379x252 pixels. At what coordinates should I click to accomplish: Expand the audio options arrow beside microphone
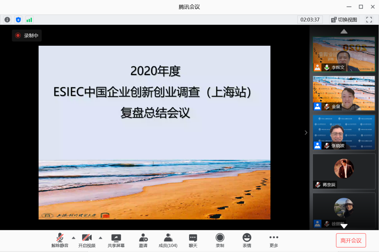tap(74, 238)
